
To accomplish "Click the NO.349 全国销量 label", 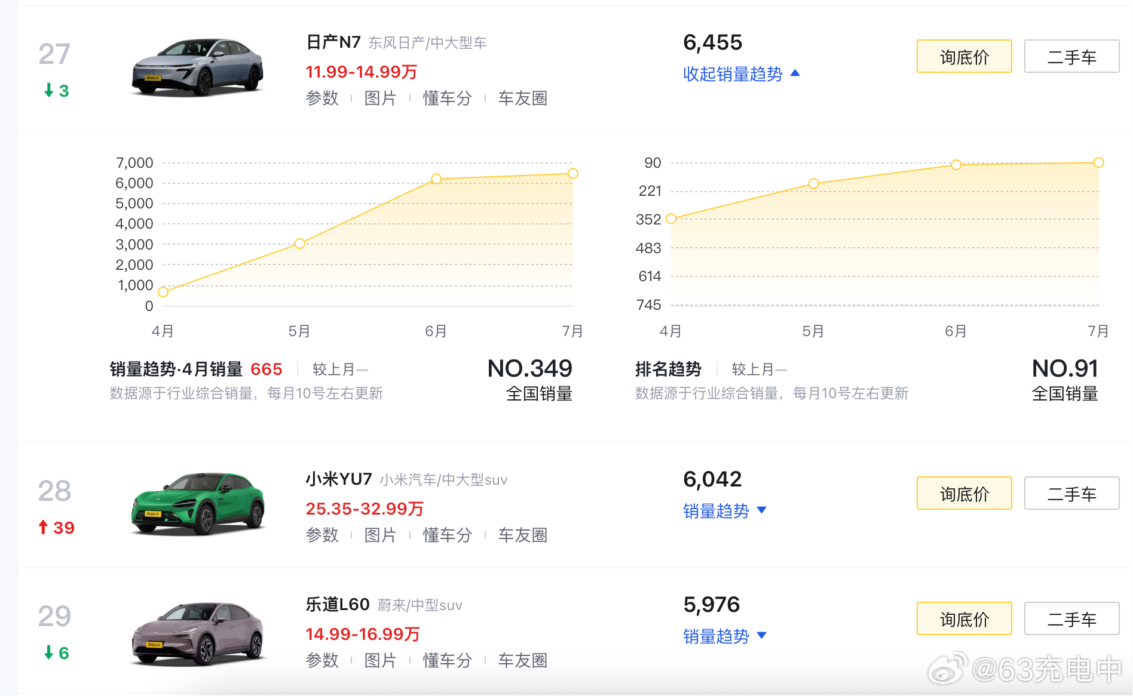I will (x=530, y=380).
